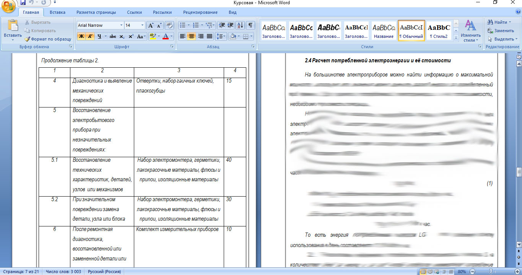
Task: Click the Format Painter brush icon
Action: click(27, 39)
